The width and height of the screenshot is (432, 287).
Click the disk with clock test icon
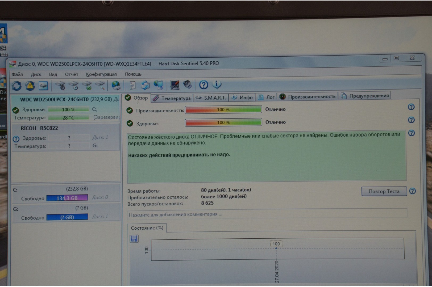pos(74,86)
